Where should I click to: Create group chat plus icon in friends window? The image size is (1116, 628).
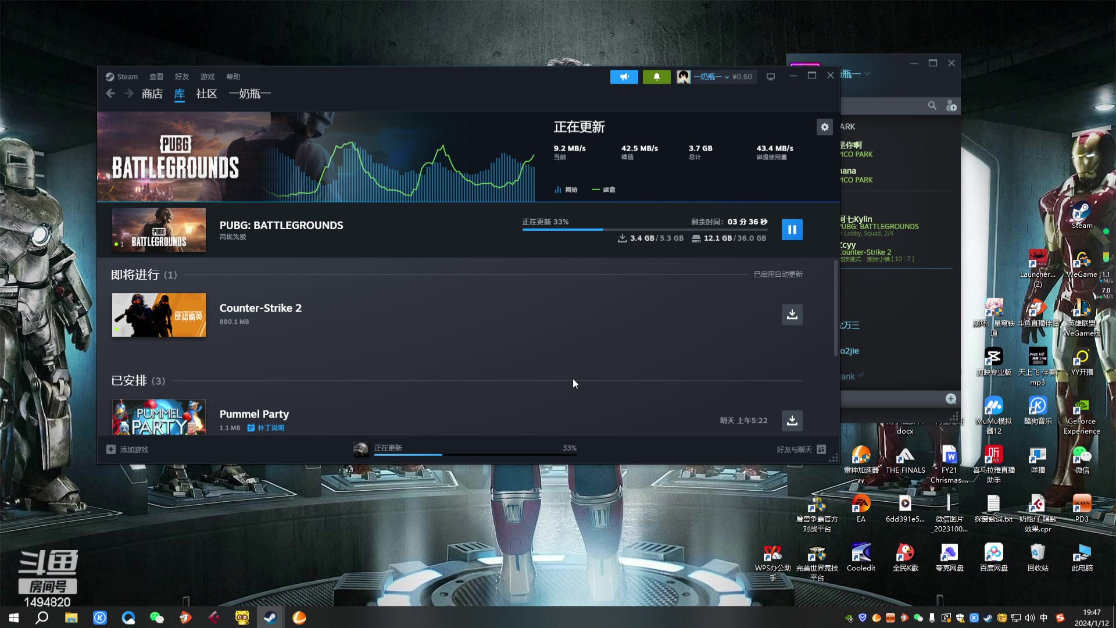click(951, 399)
